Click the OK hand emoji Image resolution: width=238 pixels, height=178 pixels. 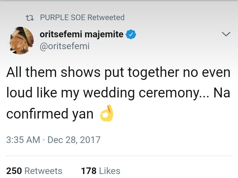(x=107, y=114)
